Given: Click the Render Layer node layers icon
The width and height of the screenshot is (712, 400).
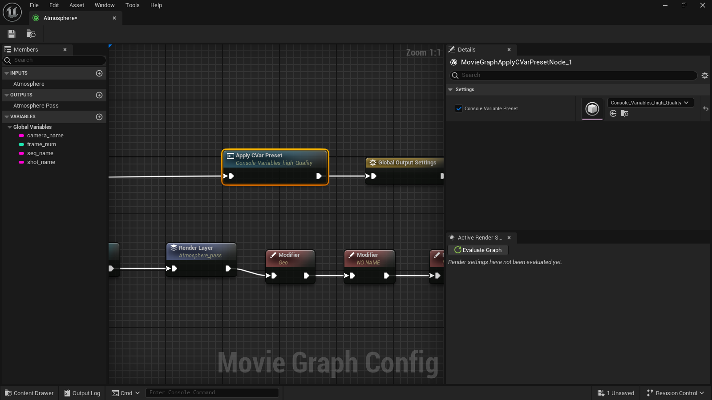Looking at the screenshot, I should 174,248.
